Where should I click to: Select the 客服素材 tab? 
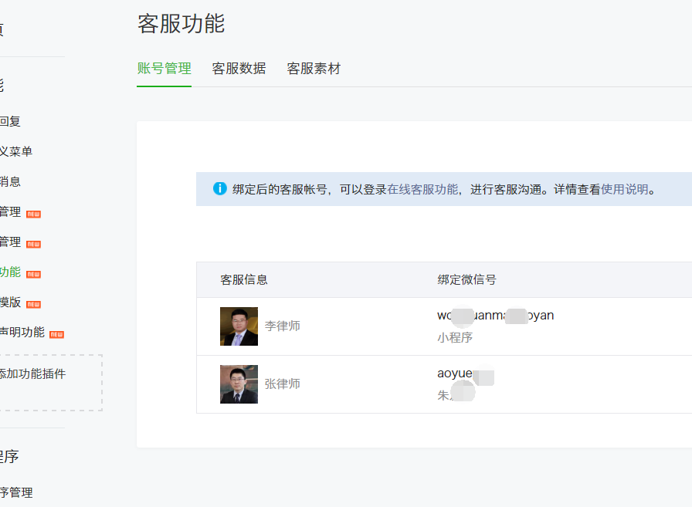point(314,69)
